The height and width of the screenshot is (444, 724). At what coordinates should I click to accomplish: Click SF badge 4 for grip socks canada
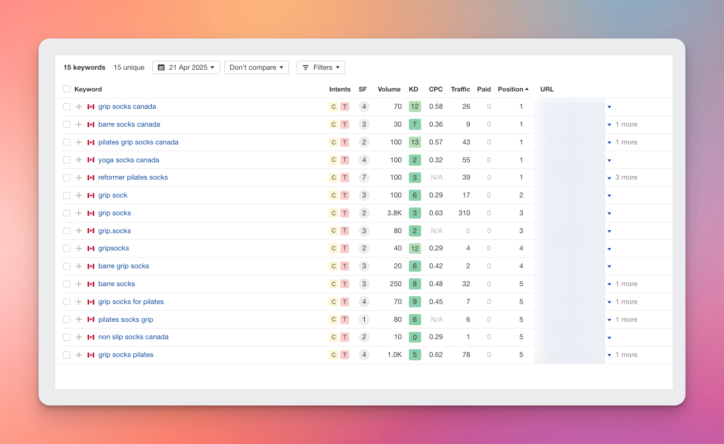(x=364, y=107)
